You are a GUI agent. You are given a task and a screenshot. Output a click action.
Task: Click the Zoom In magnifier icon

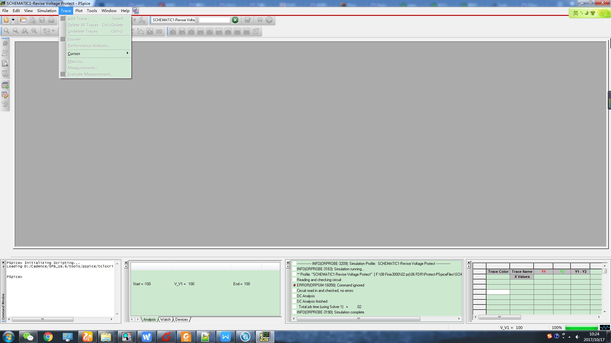pyautogui.click(x=6, y=31)
